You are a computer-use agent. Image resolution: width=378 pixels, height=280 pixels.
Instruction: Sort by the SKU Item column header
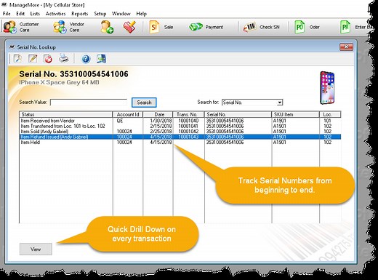coord(296,114)
